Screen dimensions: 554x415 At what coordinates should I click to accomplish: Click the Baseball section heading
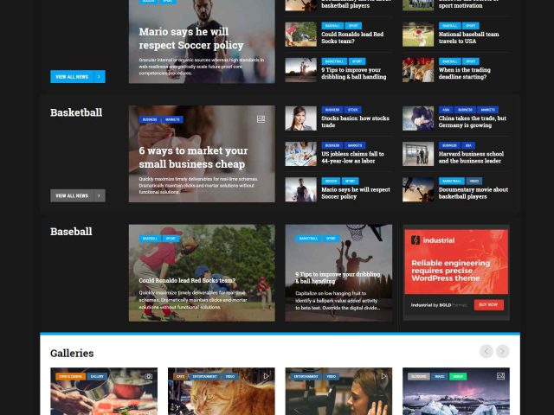point(71,232)
